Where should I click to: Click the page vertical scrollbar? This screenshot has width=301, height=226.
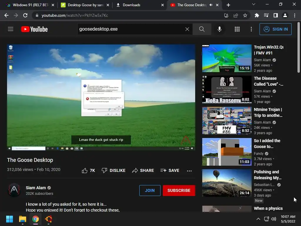(299, 47)
